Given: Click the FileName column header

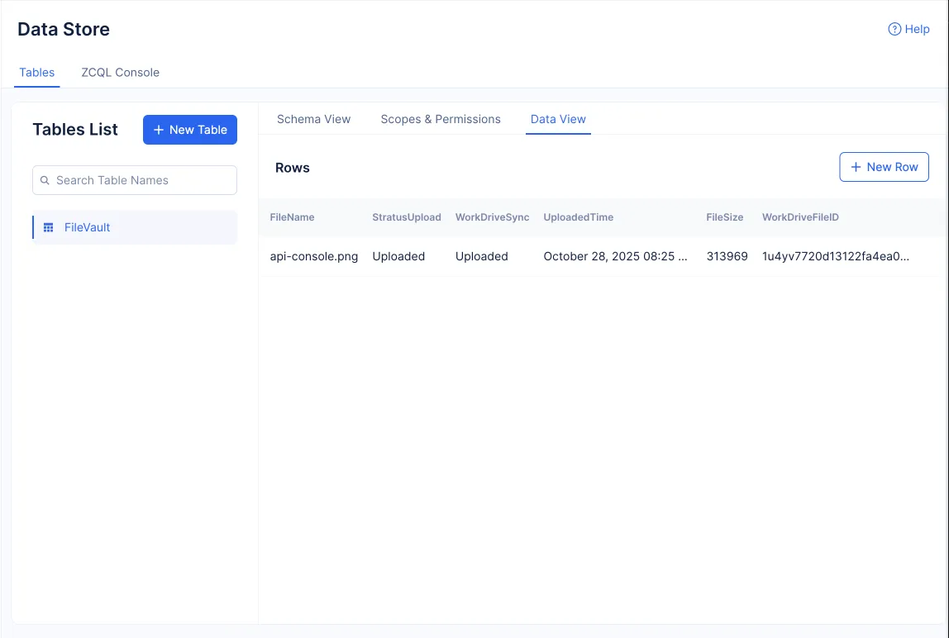Looking at the screenshot, I should pyautogui.click(x=292, y=217).
